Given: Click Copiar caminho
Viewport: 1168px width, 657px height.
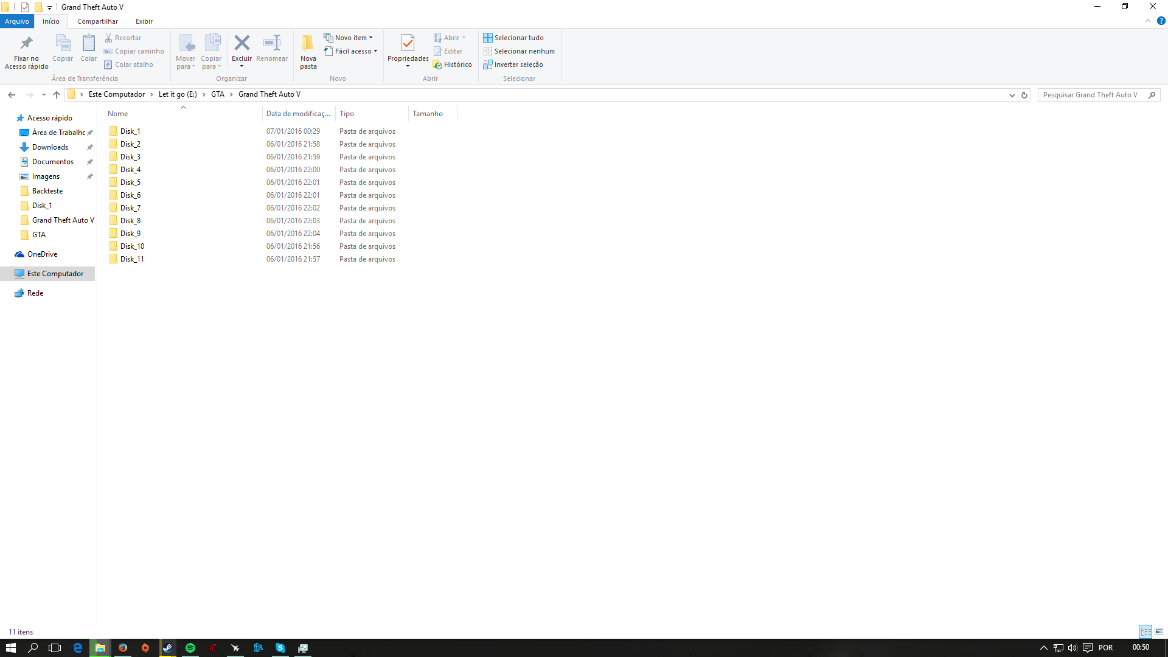Looking at the screenshot, I should coord(134,51).
